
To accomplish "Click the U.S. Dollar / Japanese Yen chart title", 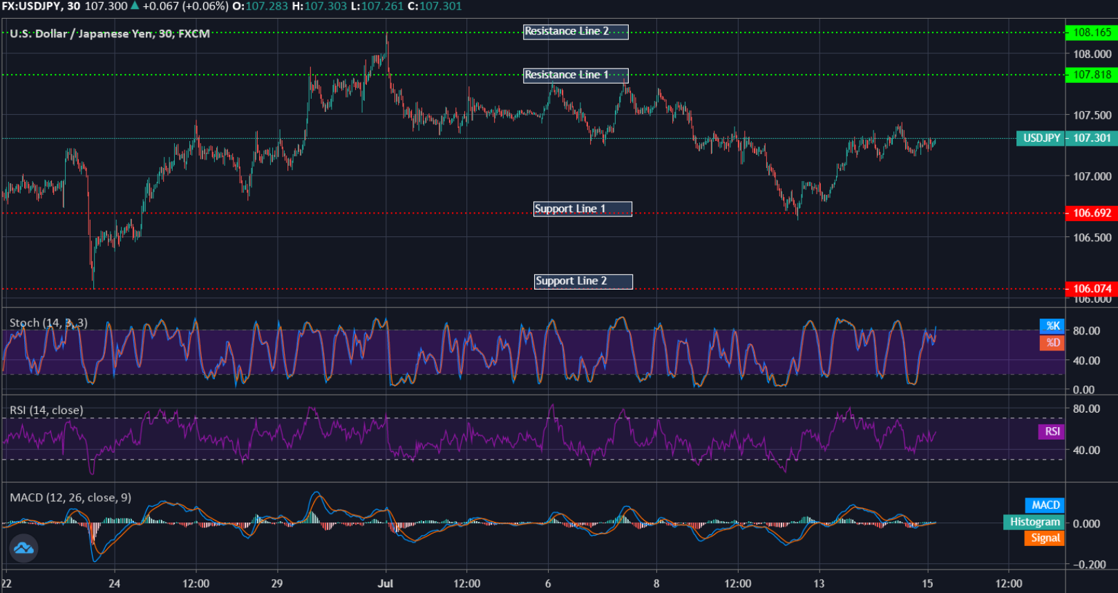I will click(x=109, y=33).
